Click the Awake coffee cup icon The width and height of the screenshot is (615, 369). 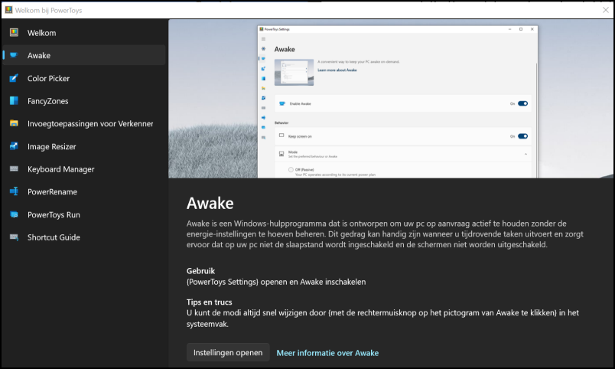click(14, 55)
